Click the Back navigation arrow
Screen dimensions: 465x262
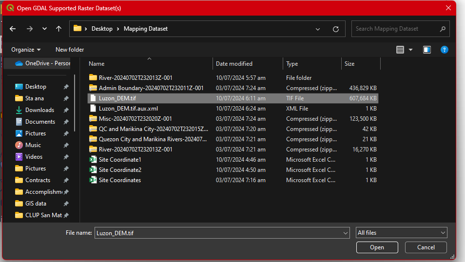click(x=13, y=29)
